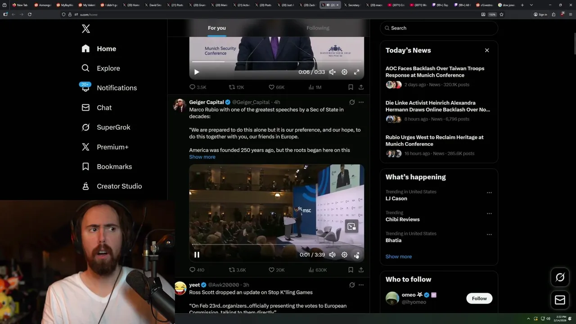This screenshot has width=576, height=324.
Task: Switch to the For you tab
Action: (217, 28)
